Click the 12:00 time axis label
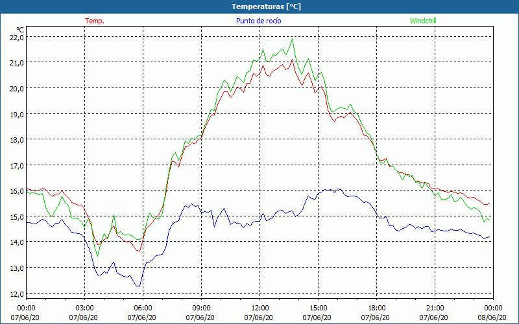The image size is (519, 324). pos(260,308)
